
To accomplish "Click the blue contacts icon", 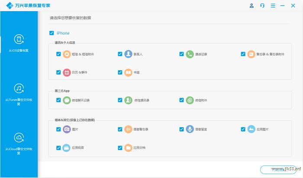I will 128,54.
